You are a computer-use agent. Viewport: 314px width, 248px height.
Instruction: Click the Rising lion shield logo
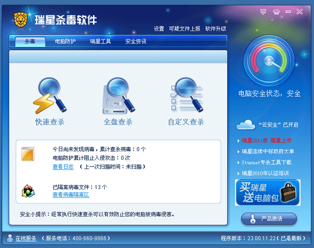20,20
